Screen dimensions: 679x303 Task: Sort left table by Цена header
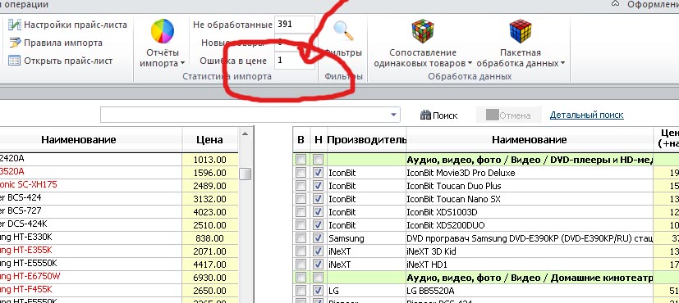tap(210, 139)
